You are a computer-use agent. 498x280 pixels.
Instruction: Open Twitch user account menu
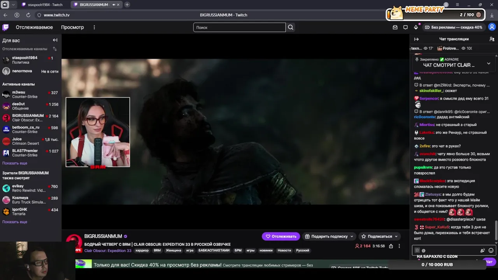(492, 27)
